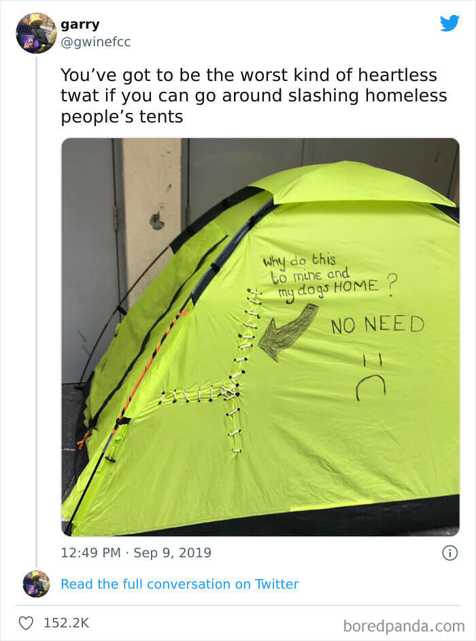Like the tweet with the heart icon
Image resolution: width=476 pixels, height=641 pixels.
pos(26,623)
